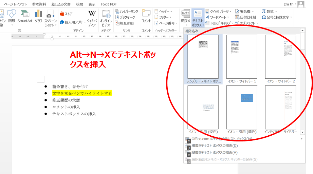
Task: Click the スクリーンショット camera icon
Action: point(51,18)
